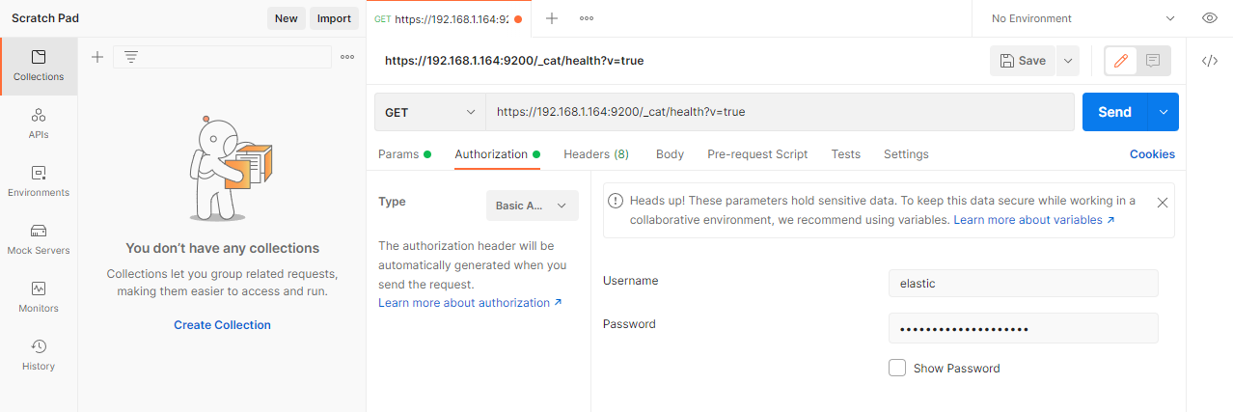The height and width of the screenshot is (412, 1233).
Task: Add a new request tab
Action: coord(552,18)
